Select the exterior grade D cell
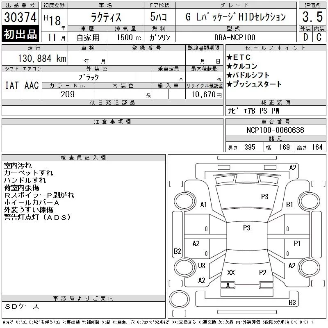 tap(305, 37)
